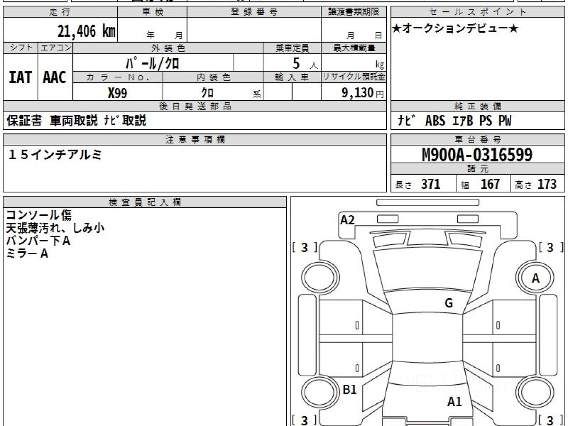Select the length value 371

431,184
